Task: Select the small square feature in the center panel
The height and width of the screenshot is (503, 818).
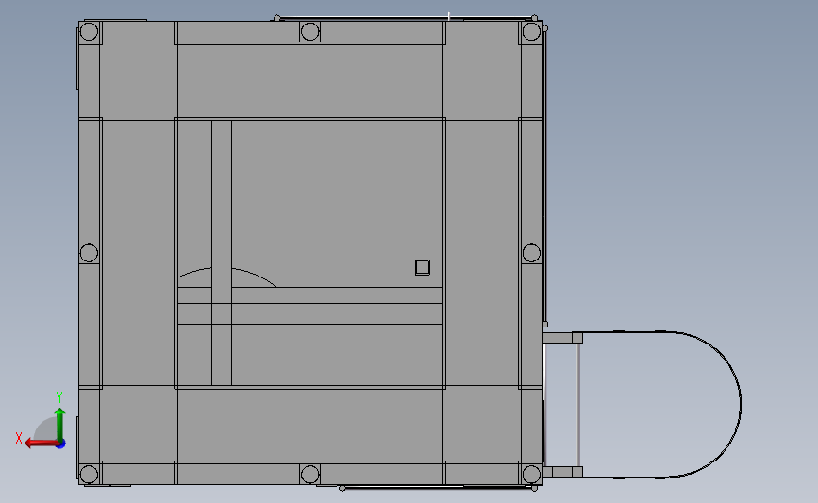Action: [423, 267]
